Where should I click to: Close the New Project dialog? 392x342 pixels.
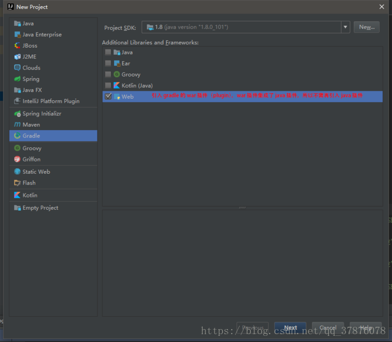click(381, 7)
